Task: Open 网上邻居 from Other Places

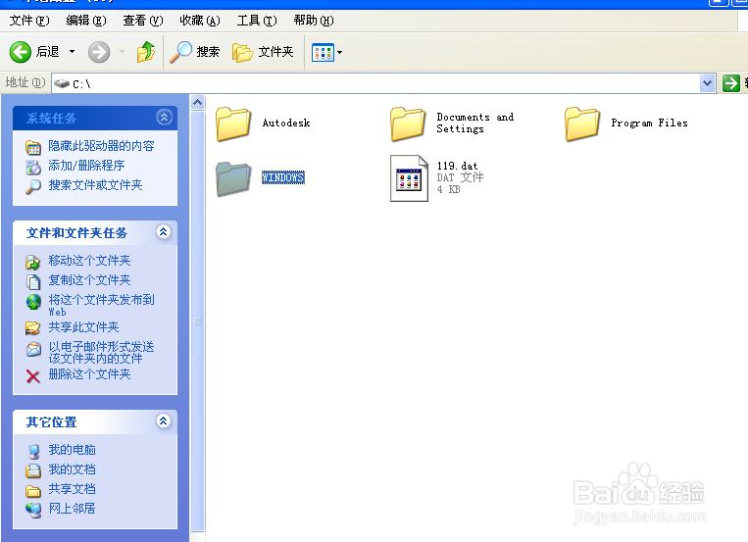Action: [x=72, y=509]
